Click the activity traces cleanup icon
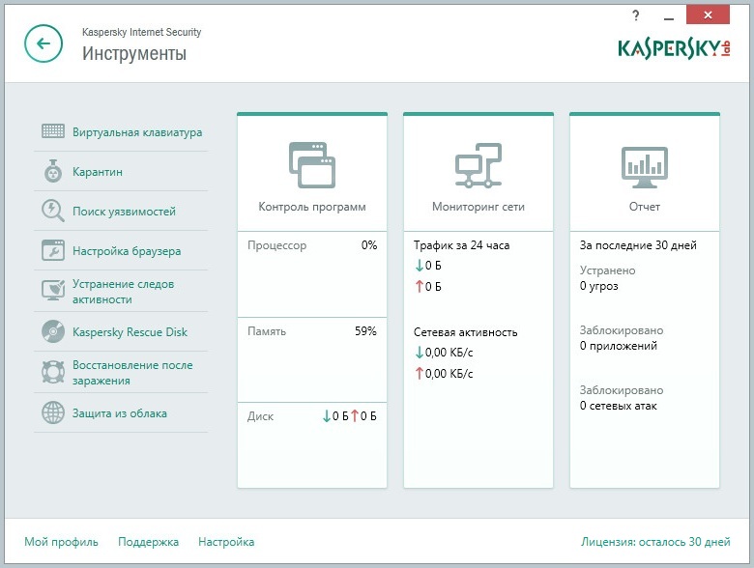754x568 pixels. point(53,290)
